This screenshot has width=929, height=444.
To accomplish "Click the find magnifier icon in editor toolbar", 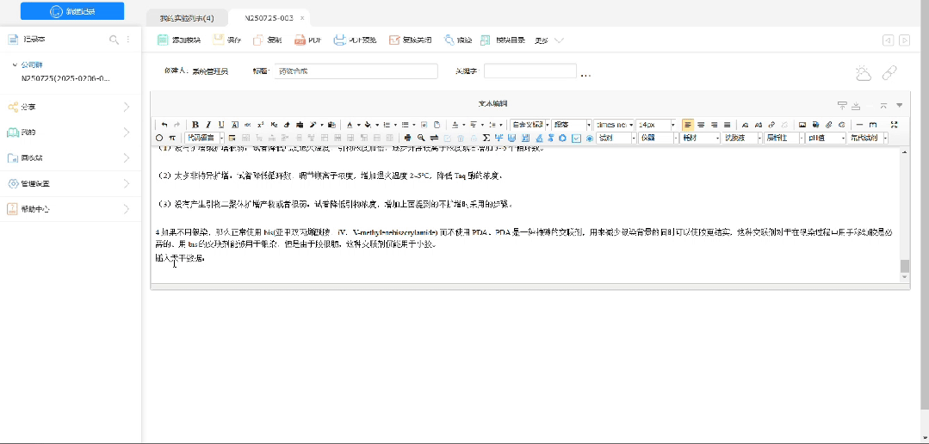I will point(421,138).
